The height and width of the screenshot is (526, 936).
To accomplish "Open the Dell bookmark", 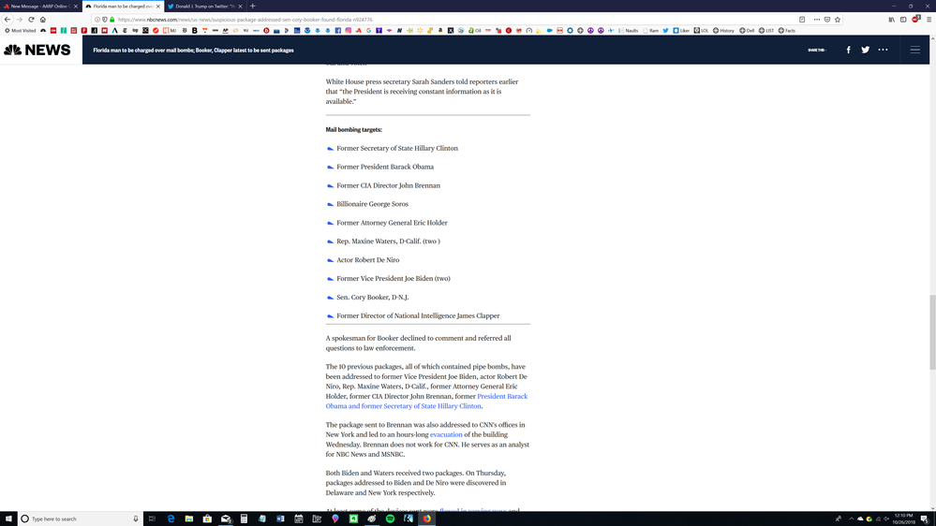I will [747, 30].
